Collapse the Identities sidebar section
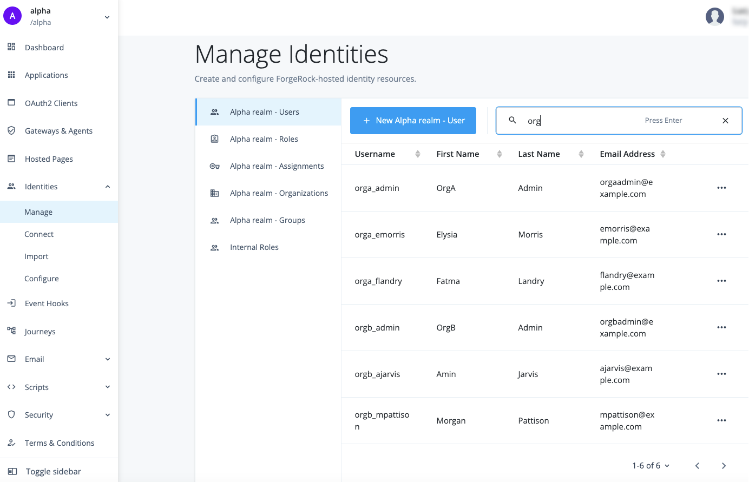749x482 pixels. [107, 187]
